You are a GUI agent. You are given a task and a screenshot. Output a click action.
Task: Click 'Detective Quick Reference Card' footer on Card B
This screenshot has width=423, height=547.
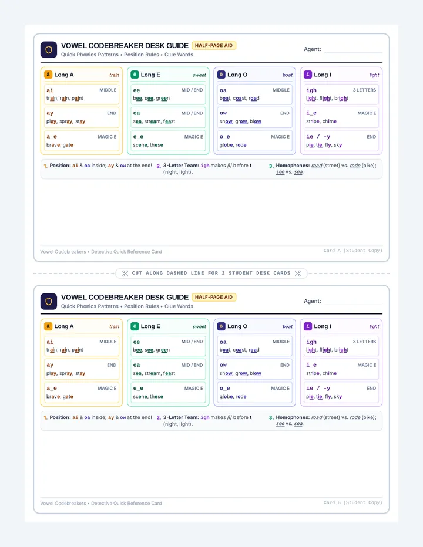126,504
